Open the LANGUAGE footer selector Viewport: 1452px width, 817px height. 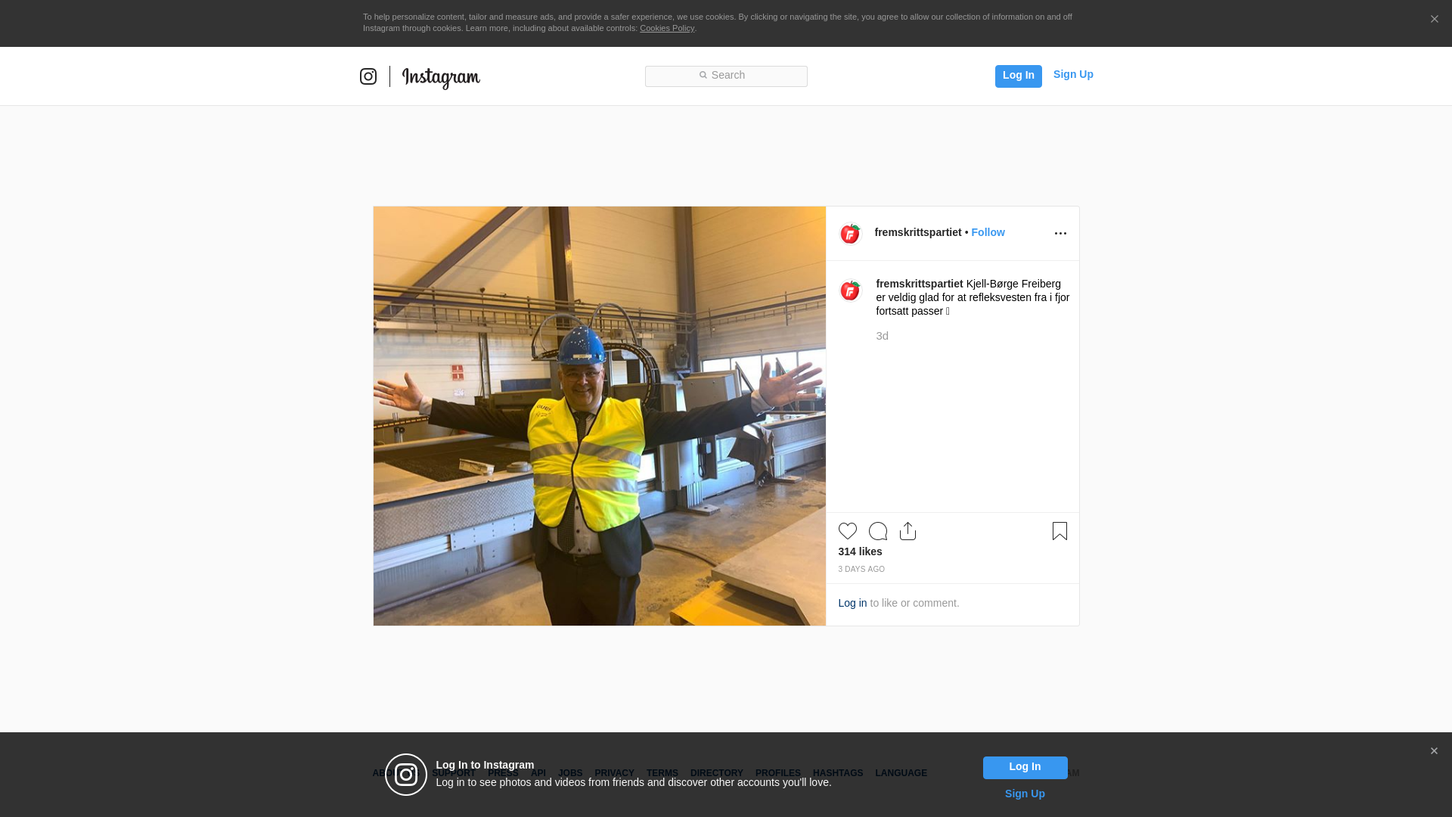click(x=901, y=773)
